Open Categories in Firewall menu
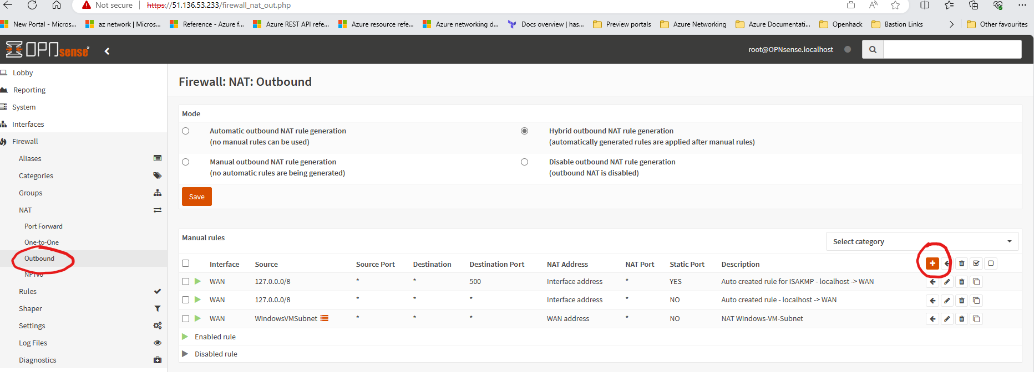Screen dimensions: 1034x372 point(83,175)
